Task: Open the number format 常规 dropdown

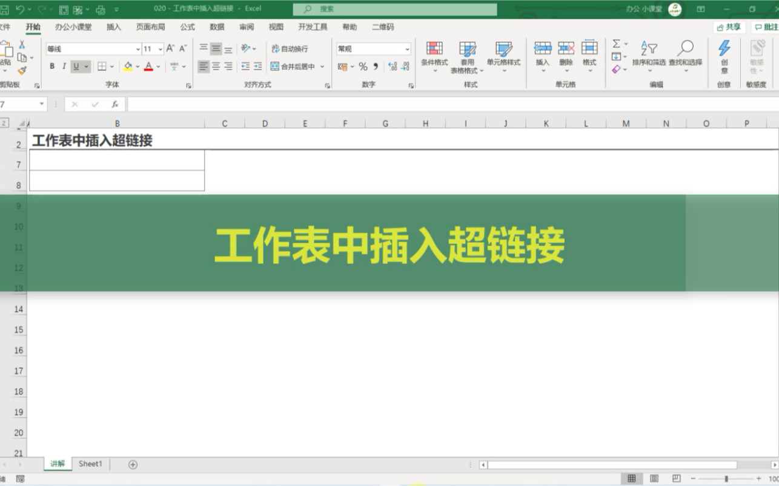Action: [x=408, y=48]
